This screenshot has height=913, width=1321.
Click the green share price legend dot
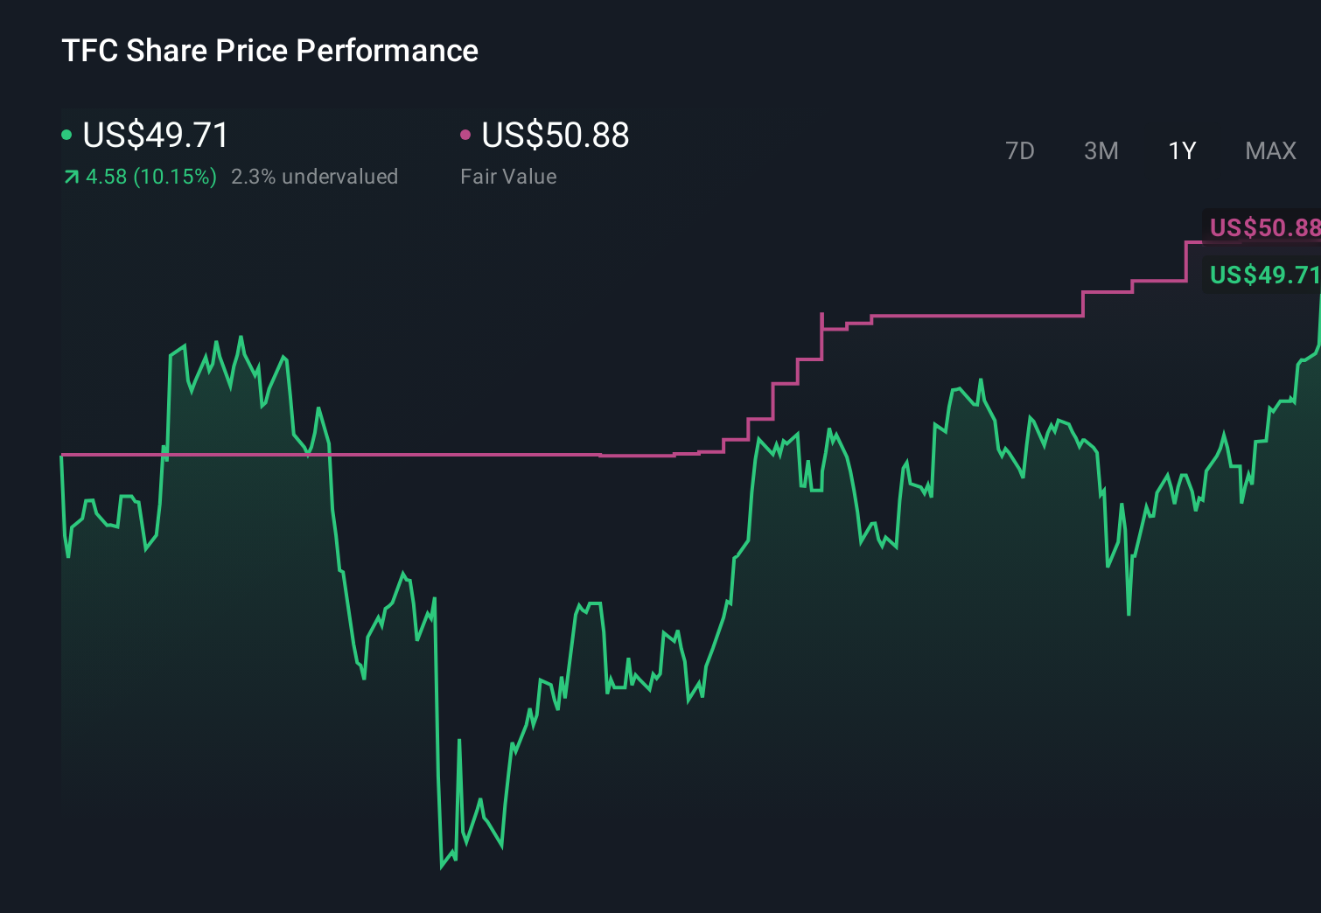[66, 136]
